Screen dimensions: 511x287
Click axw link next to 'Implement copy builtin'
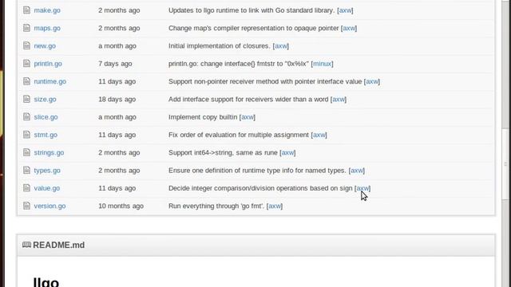pyautogui.click(x=248, y=117)
